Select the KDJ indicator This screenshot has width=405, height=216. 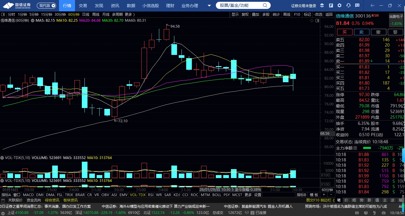(x=177, y=195)
